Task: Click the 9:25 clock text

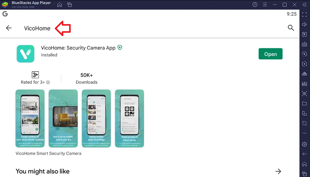Action: point(291,14)
